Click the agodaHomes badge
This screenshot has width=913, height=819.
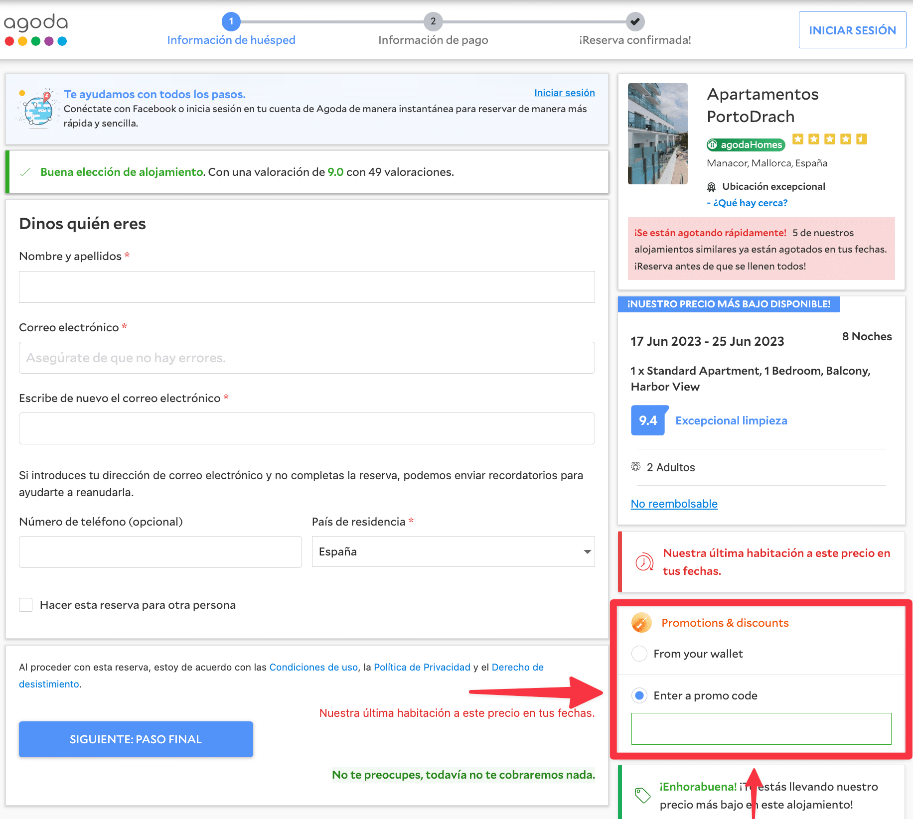pyautogui.click(x=746, y=145)
